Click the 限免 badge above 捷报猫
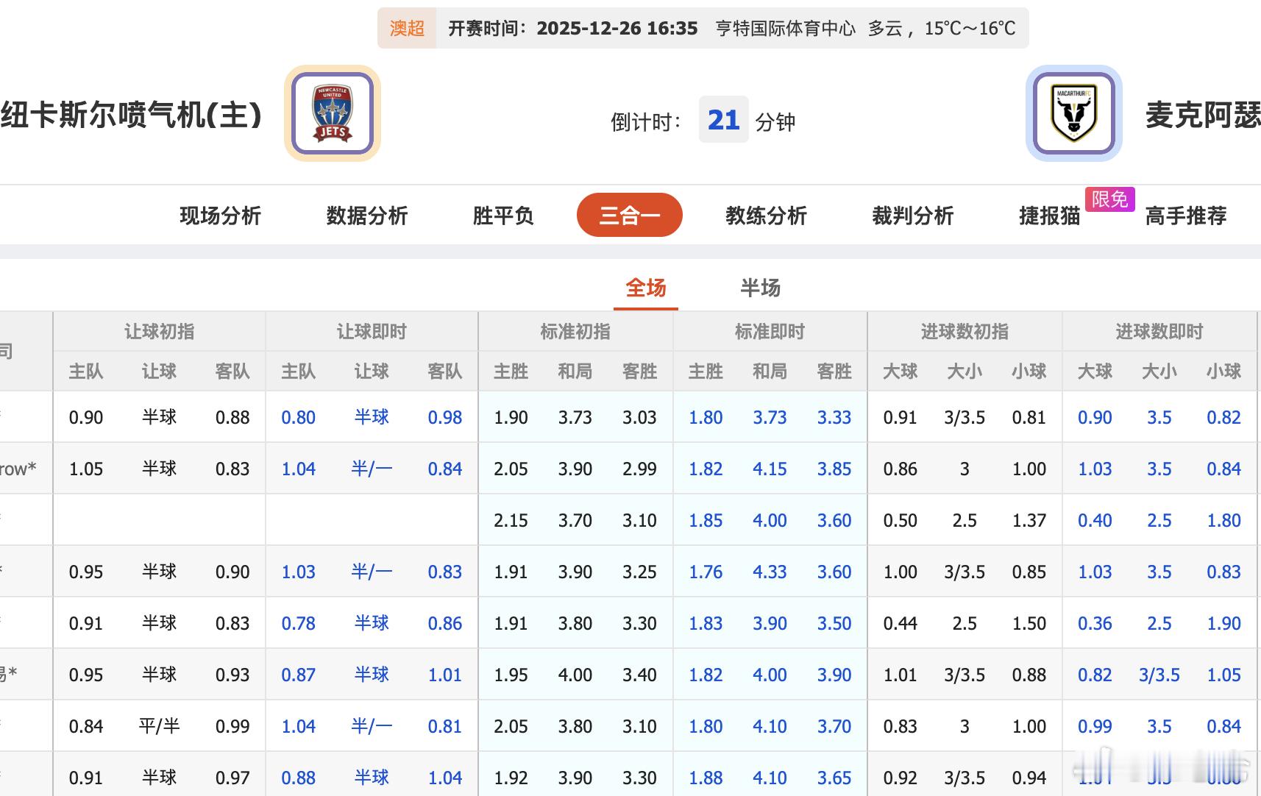The width and height of the screenshot is (1261, 796). pos(1109,200)
